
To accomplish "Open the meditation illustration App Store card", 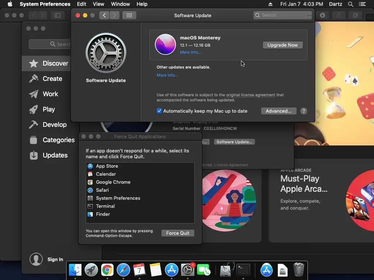I will (229, 201).
